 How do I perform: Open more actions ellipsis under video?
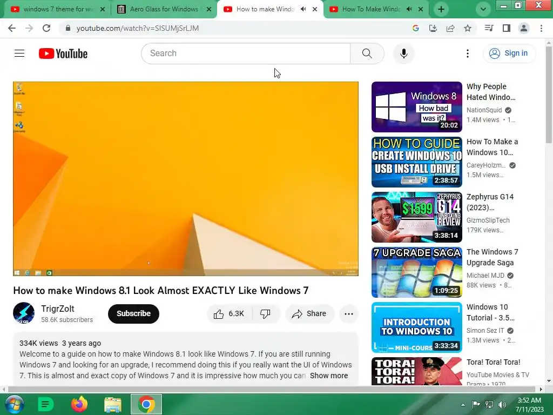349,314
